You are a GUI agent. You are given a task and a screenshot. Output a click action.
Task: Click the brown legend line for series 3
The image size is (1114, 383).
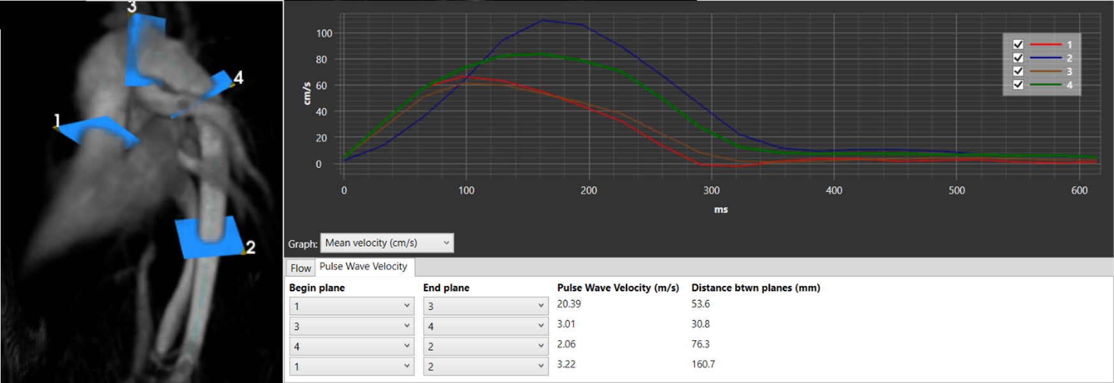pos(1045,71)
